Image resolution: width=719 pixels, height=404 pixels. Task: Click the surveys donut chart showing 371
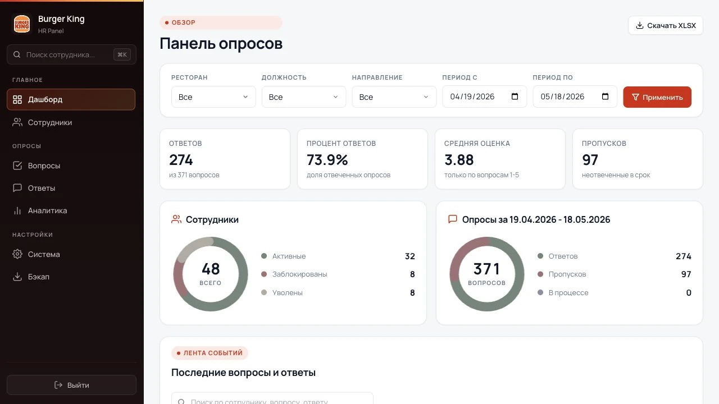(x=487, y=274)
